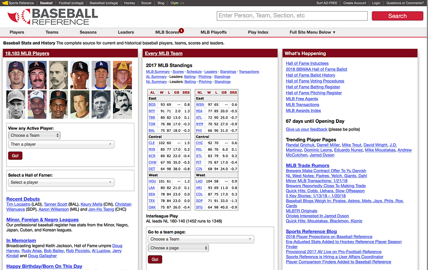This screenshot has height=270, width=428.
Task: Expand Full Site Menu Below
Action: coord(312,32)
